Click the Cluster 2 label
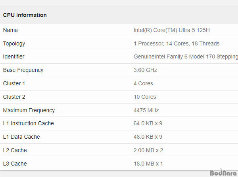This screenshot has width=238, height=177. tap(14, 97)
